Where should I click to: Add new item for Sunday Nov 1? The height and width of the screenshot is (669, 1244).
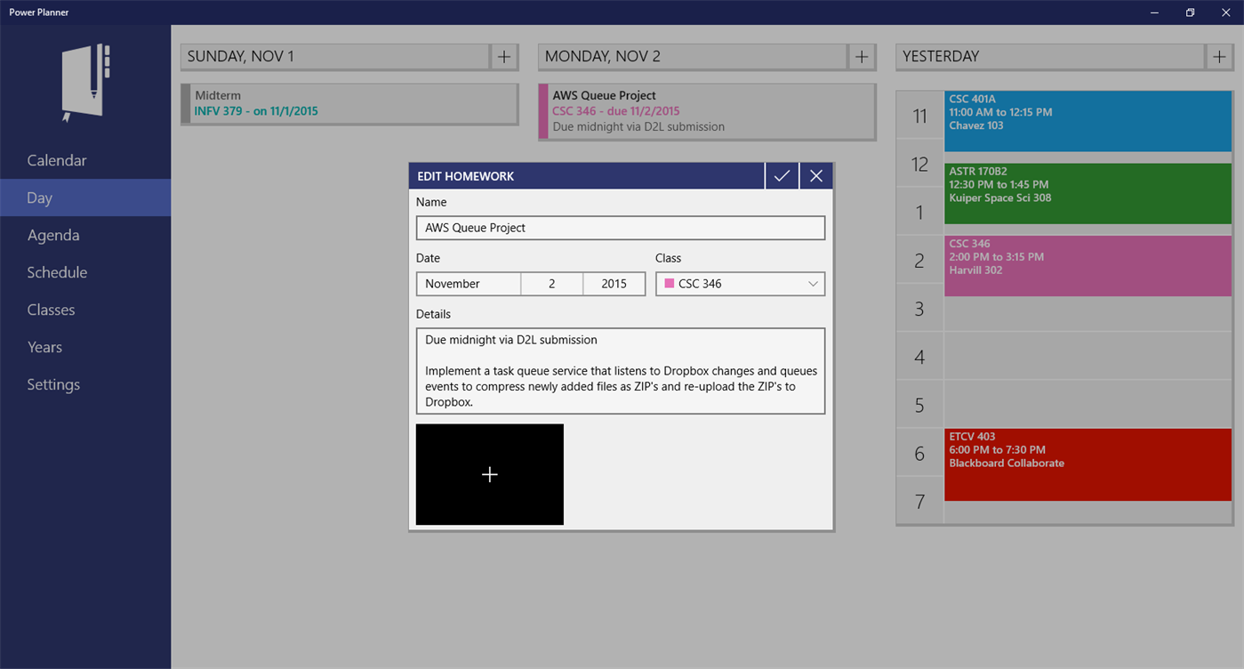click(x=503, y=56)
